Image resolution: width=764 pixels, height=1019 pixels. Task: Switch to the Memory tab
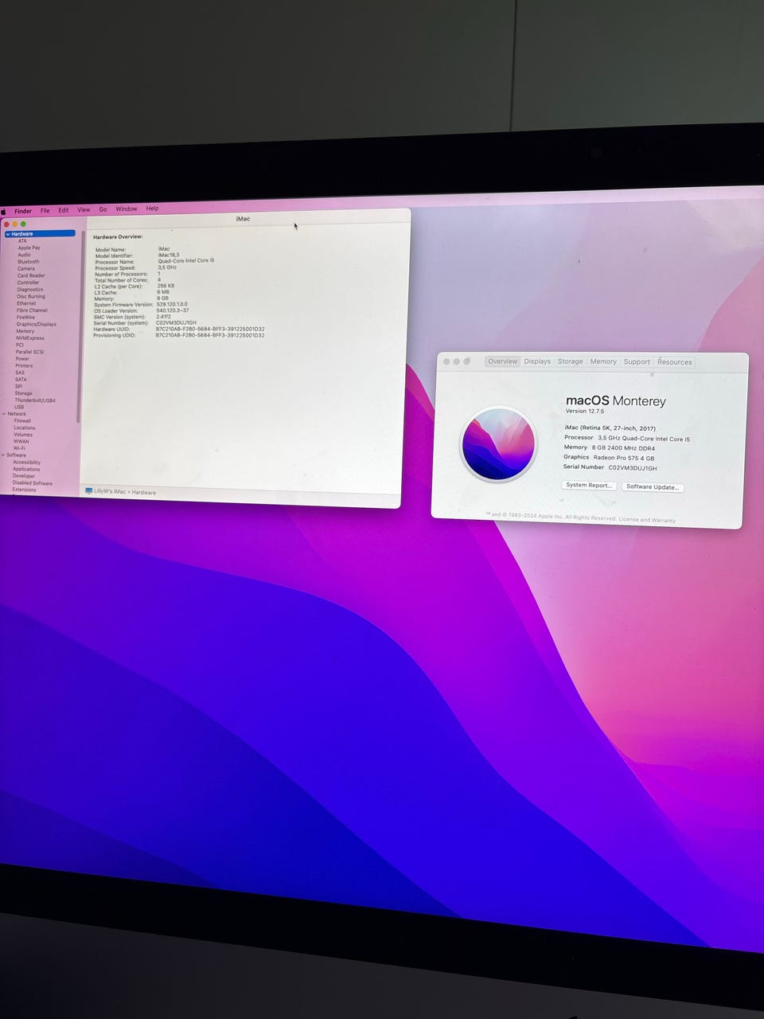(603, 361)
